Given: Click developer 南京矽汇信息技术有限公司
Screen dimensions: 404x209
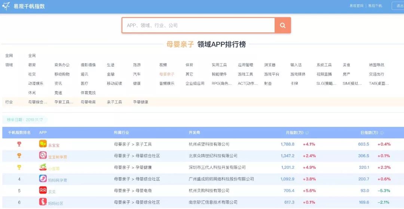Looking at the screenshot, I should click(x=213, y=202).
